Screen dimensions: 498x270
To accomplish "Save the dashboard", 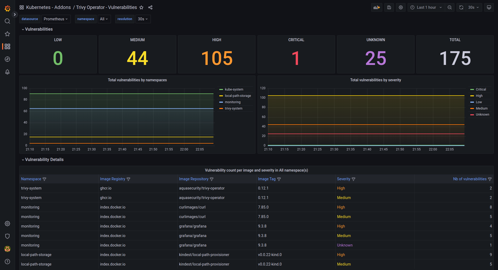I will point(389,7).
